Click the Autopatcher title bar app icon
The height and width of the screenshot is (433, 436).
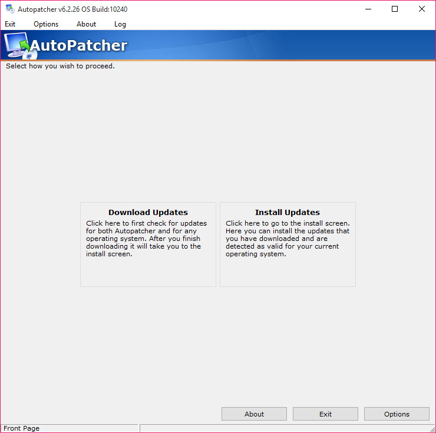click(x=10, y=9)
